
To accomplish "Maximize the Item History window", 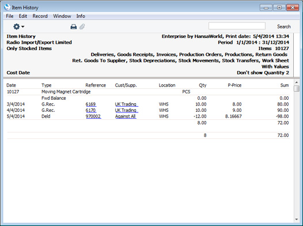I will click(x=279, y=7).
